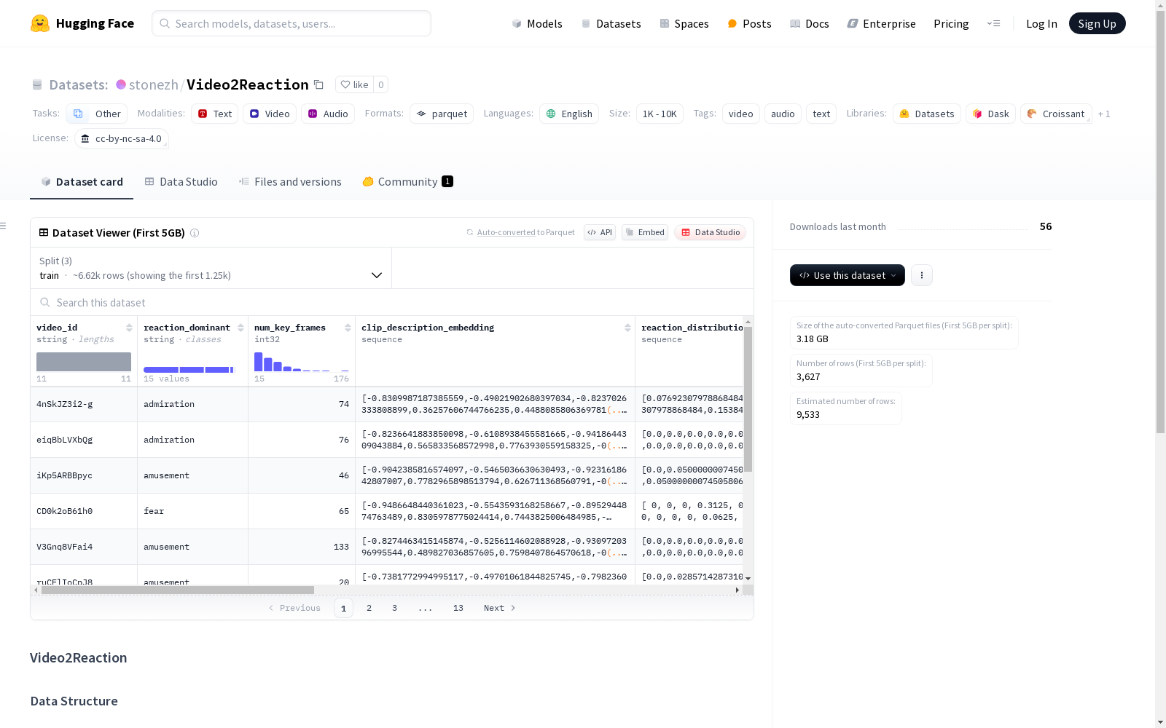
Task: Click the 1K - 10K size tag
Action: (x=660, y=114)
